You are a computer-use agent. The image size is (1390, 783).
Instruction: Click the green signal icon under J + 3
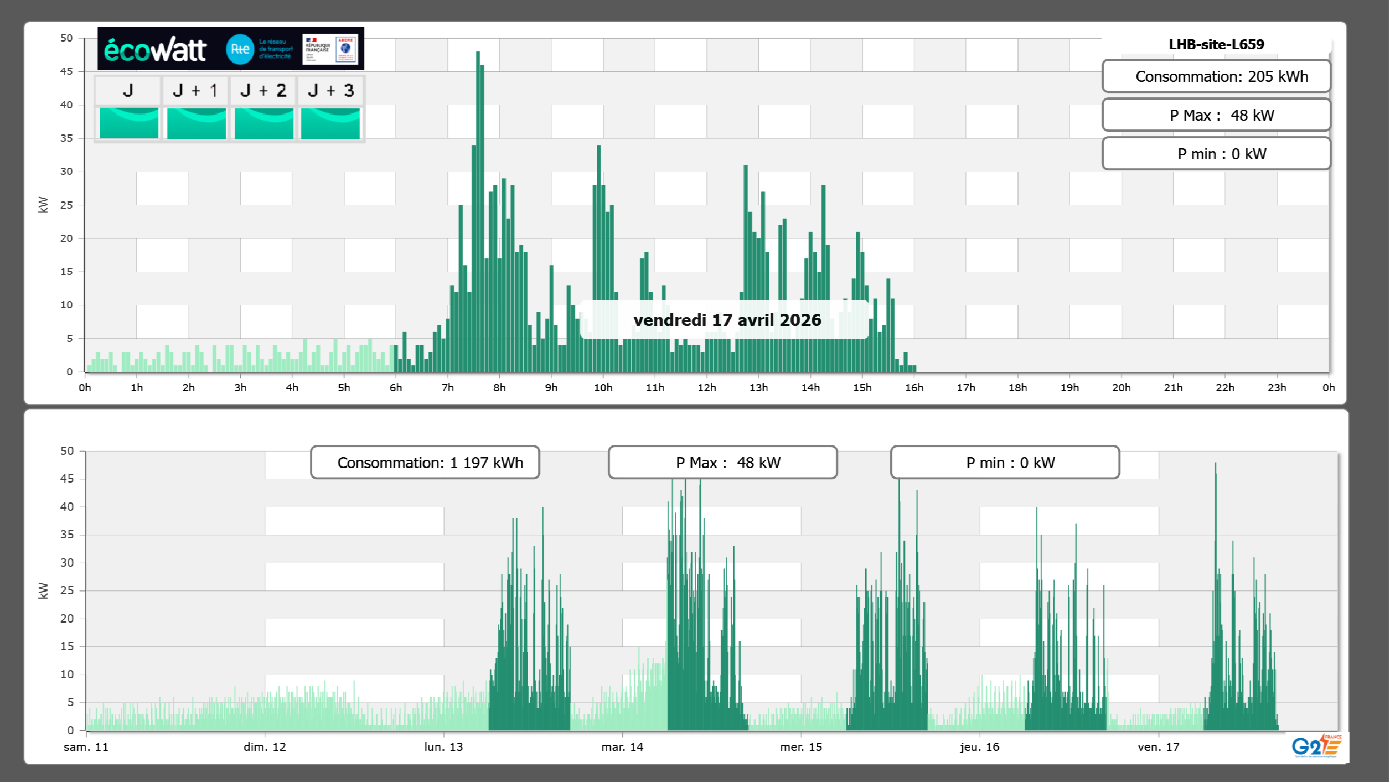click(330, 123)
